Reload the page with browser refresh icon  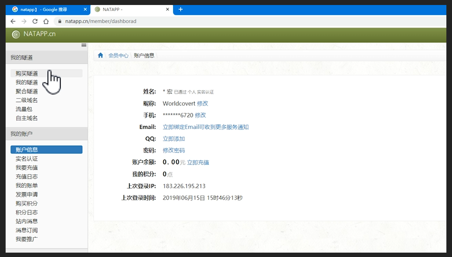(35, 21)
